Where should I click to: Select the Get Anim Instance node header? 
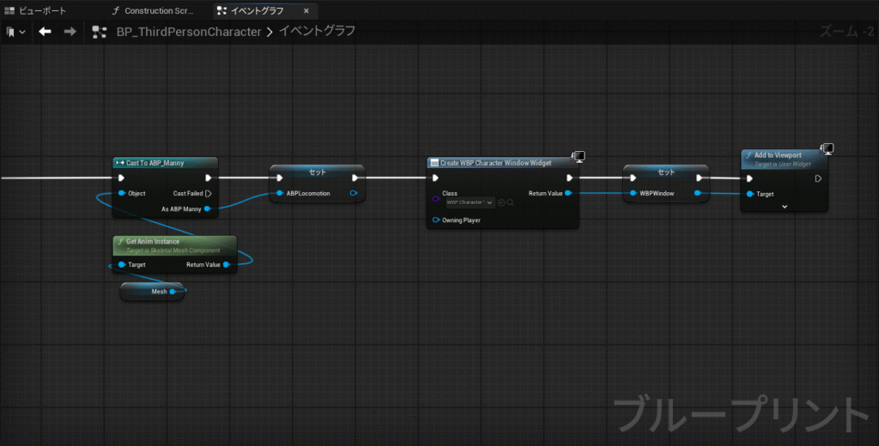click(x=174, y=245)
